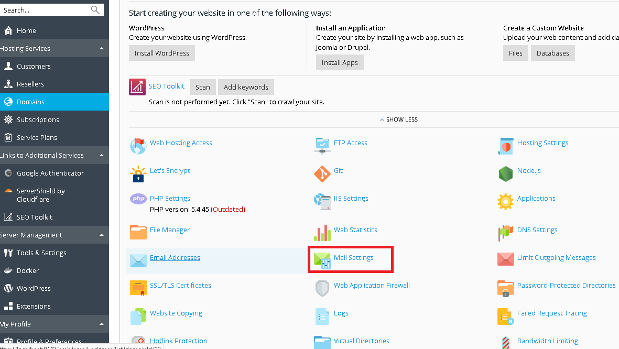Collapse the Hosting Services sidebar section
The width and height of the screenshot is (619, 349).
coord(101,49)
